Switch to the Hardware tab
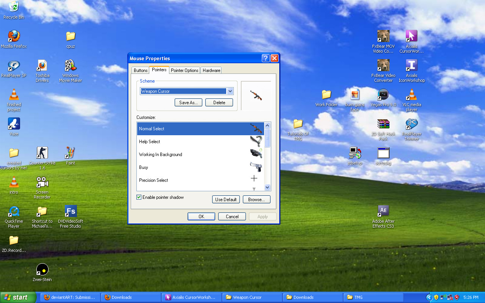The height and width of the screenshot is (303, 485). (211, 70)
